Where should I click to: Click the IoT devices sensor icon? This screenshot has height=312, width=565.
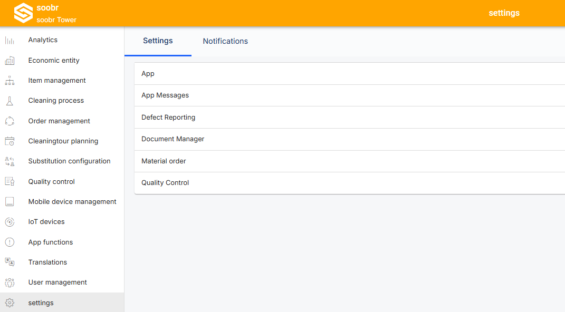click(x=9, y=222)
